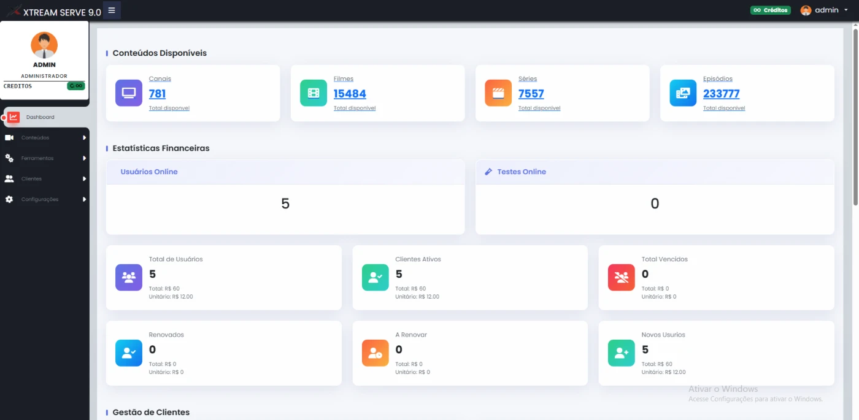Open the Clientes sidebar menu

tap(45, 179)
